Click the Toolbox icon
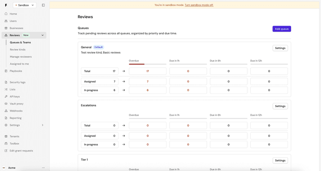Viewport: 321px width, 171px height. pos(6,144)
